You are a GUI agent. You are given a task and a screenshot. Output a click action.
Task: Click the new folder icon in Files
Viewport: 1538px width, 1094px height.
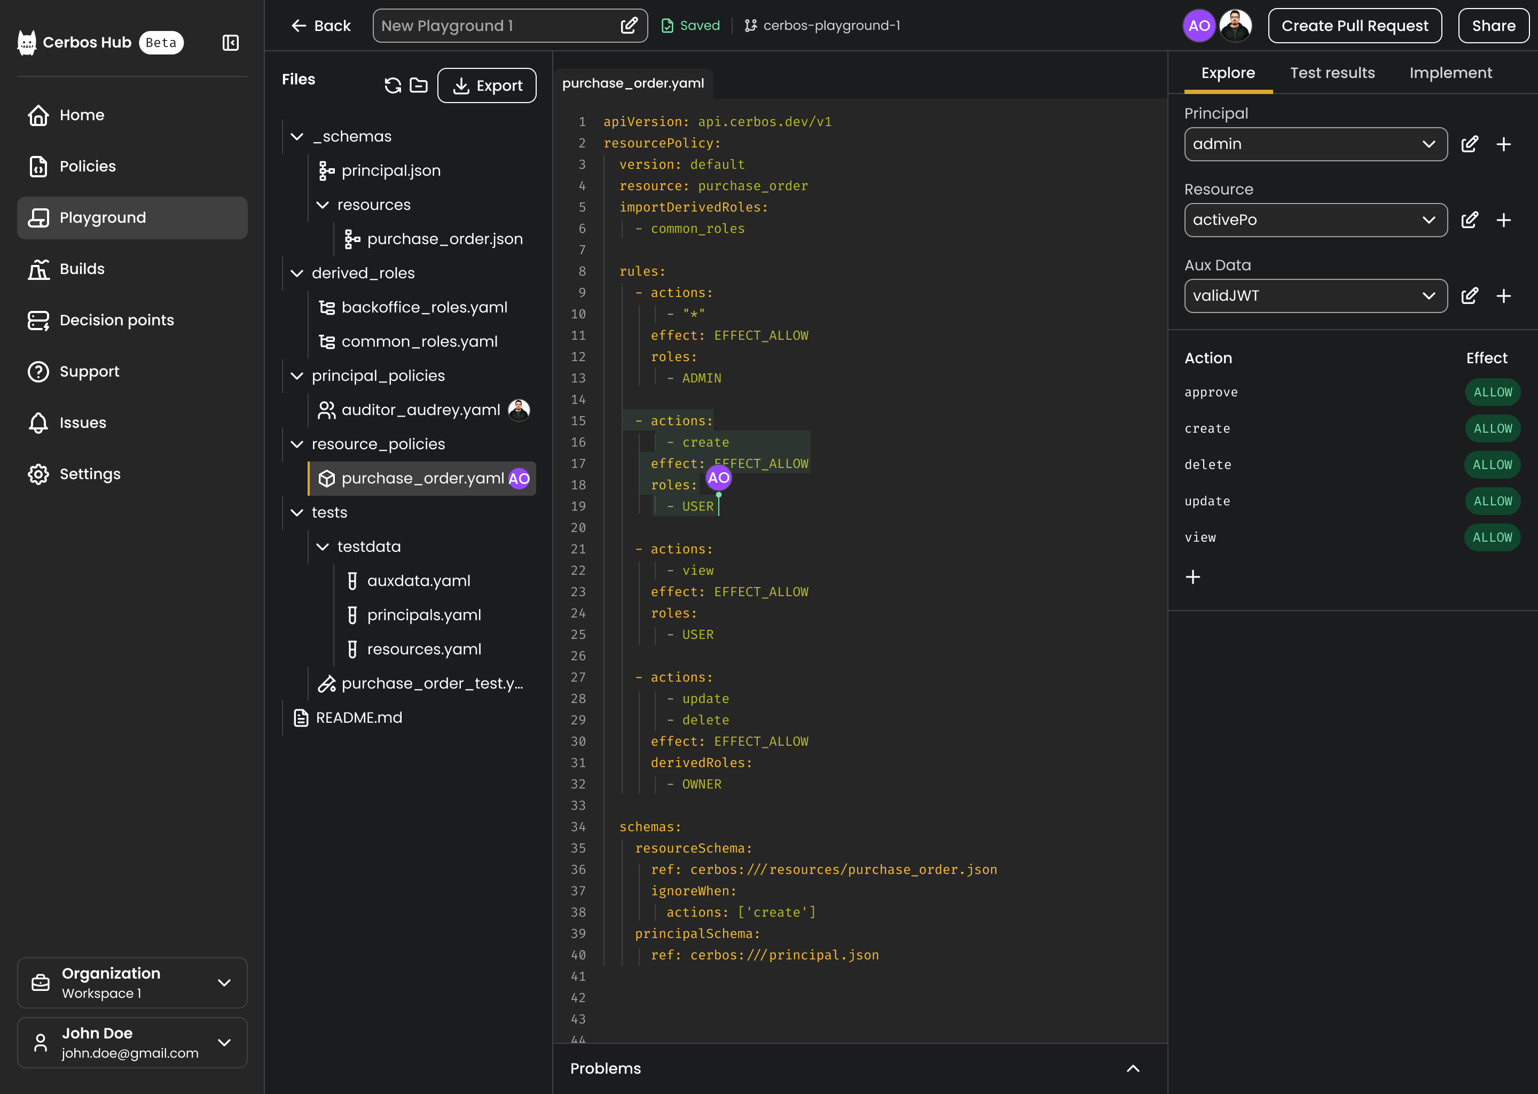419,85
